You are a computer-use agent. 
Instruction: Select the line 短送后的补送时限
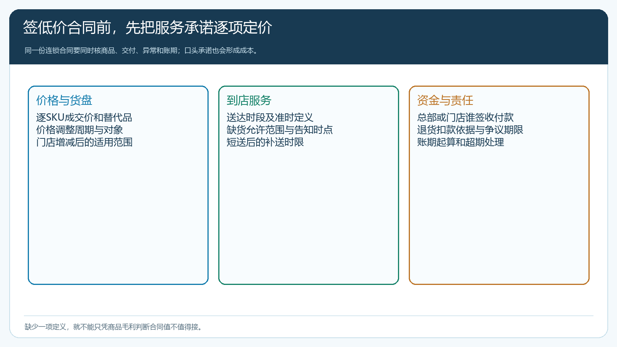pos(265,142)
